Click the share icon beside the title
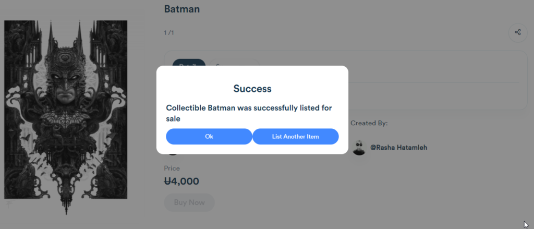The image size is (534, 229). tap(518, 32)
